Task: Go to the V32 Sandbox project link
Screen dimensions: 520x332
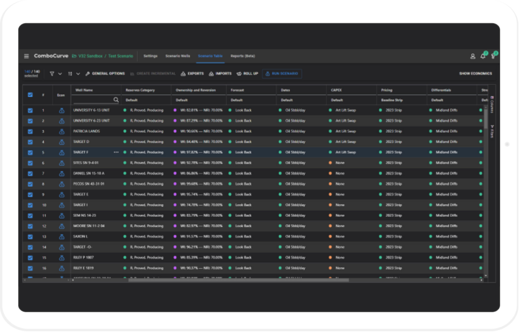Action: coord(87,56)
